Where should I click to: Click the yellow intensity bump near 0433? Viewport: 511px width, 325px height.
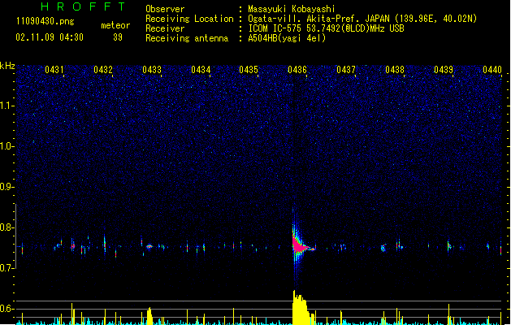tap(149, 316)
